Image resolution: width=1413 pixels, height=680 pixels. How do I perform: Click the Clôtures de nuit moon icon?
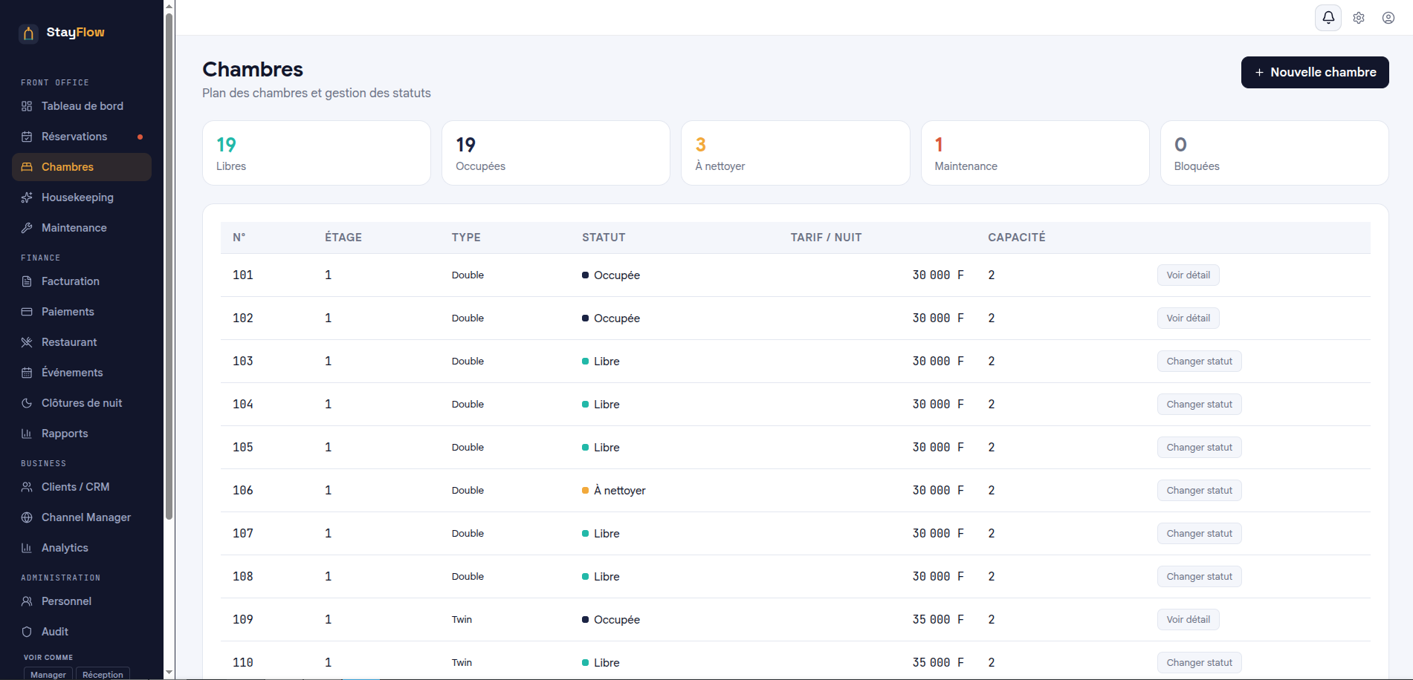tap(27, 403)
